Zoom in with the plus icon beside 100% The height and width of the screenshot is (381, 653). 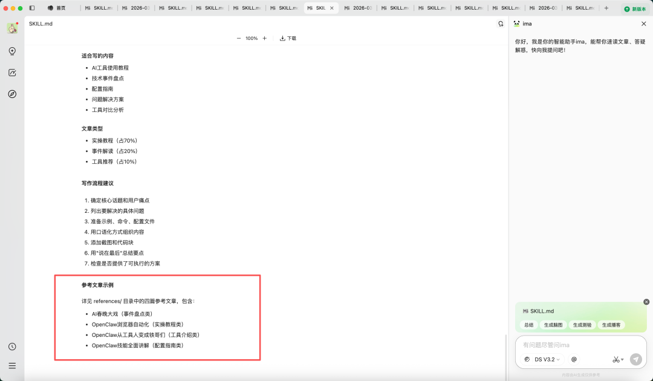pyautogui.click(x=264, y=38)
